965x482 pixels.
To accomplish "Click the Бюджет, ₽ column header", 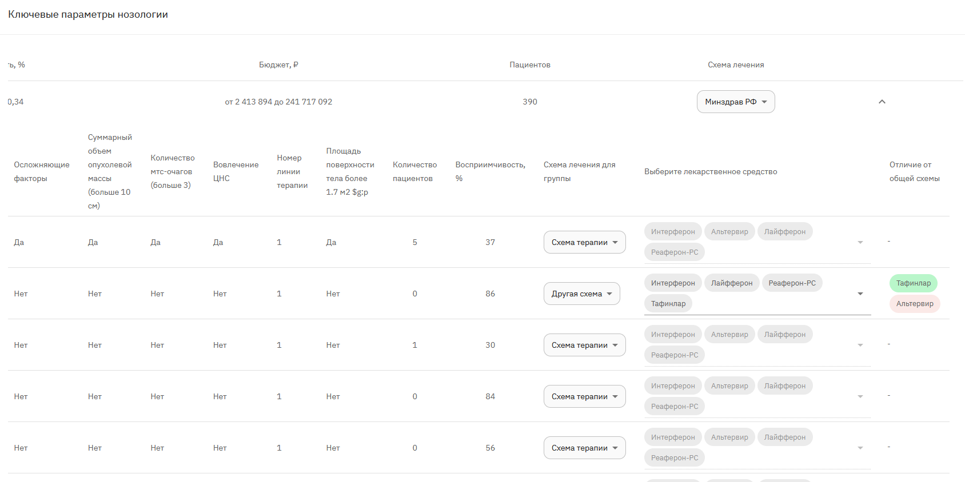I will (278, 65).
